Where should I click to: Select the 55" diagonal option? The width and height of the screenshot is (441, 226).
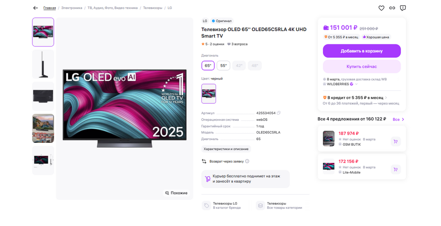pyautogui.click(x=223, y=66)
